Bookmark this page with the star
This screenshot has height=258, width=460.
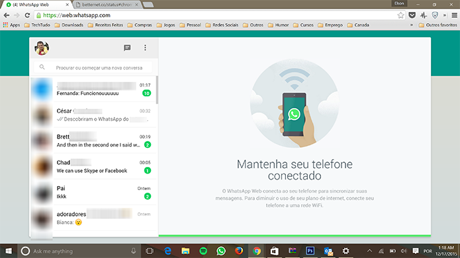click(x=400, y=15)
